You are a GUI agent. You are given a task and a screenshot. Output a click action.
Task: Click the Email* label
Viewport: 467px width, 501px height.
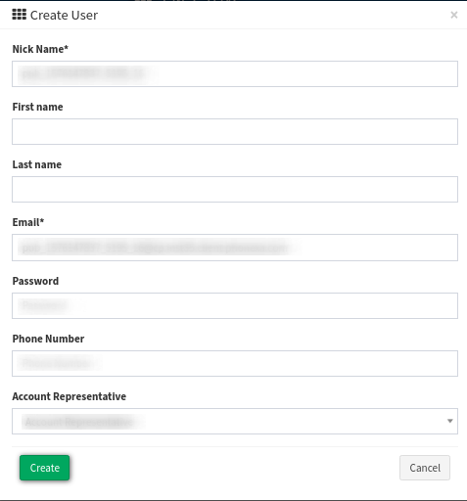tap(28, 222)
